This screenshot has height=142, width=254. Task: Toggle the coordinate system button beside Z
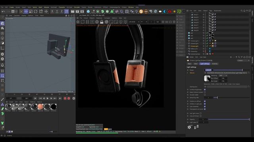tap(66, 11)
